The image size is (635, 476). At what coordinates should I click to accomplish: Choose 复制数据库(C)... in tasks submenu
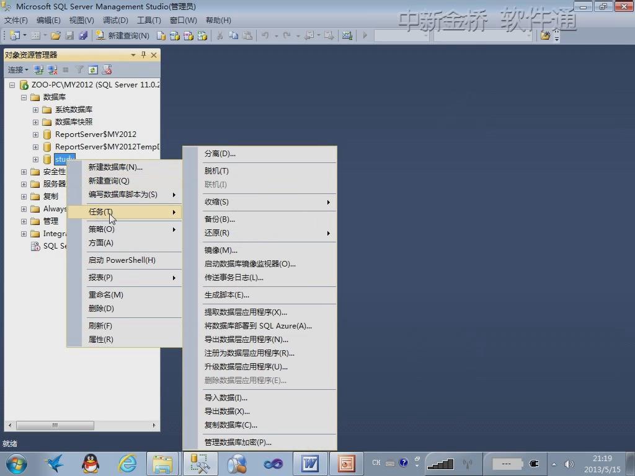tap(260, 425)
